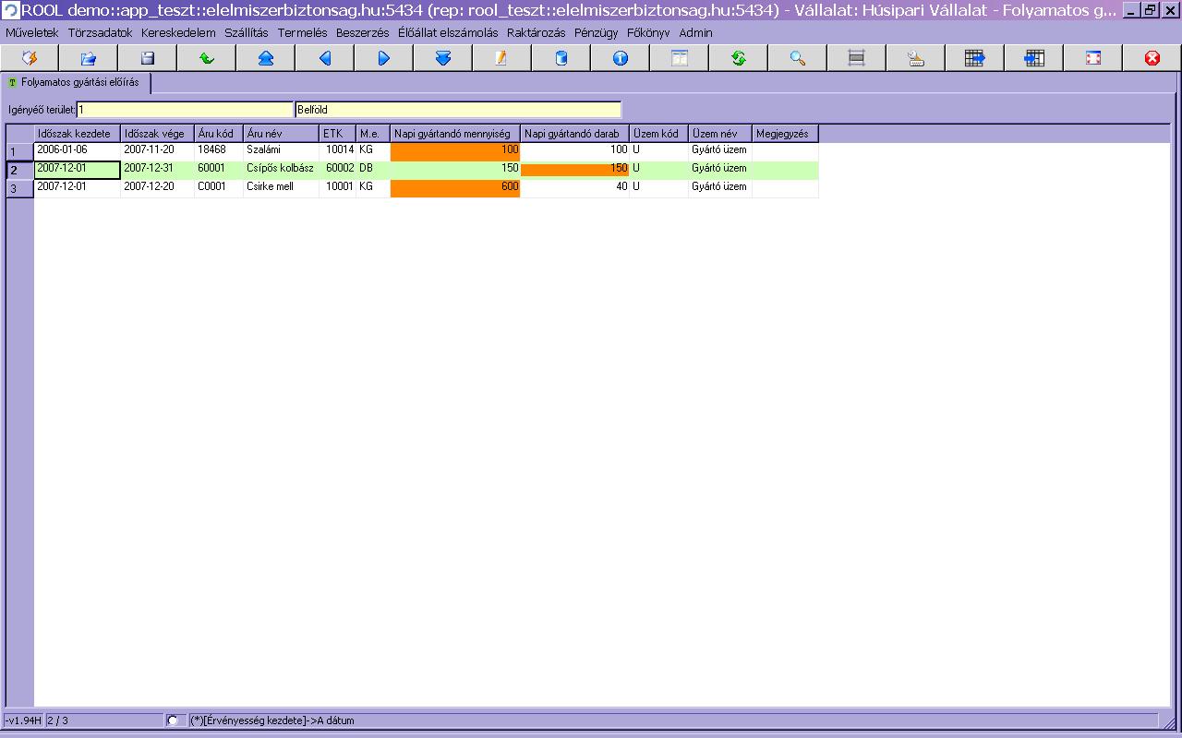Click the date cell 2006-01-06

click(78, 151)
